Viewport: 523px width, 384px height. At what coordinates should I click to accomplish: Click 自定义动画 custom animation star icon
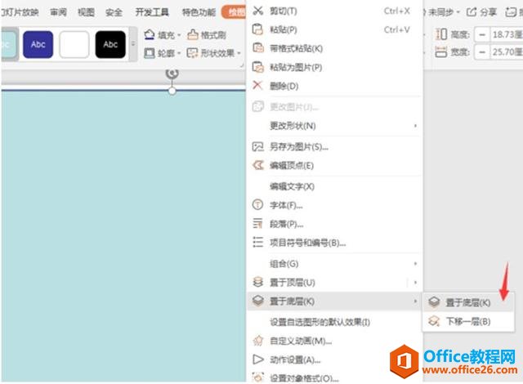258,341
